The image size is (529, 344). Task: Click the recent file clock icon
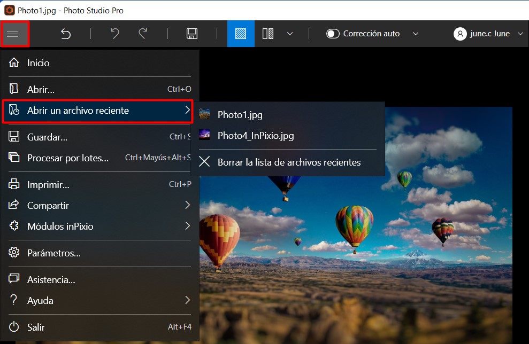(x=14, y=110)
